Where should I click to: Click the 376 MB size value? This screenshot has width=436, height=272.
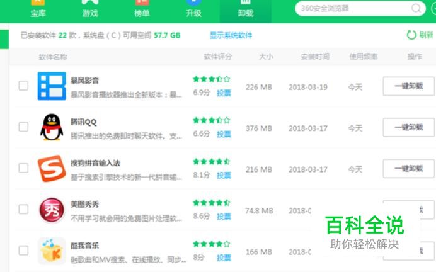258,128
